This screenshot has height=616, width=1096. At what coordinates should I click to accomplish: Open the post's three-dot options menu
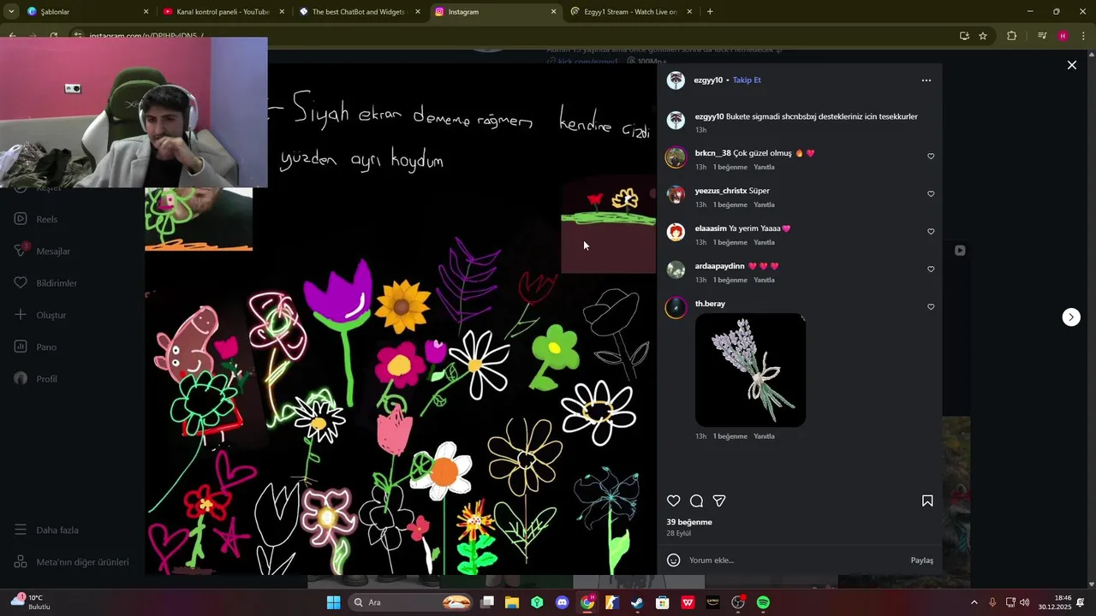(926, 80)
